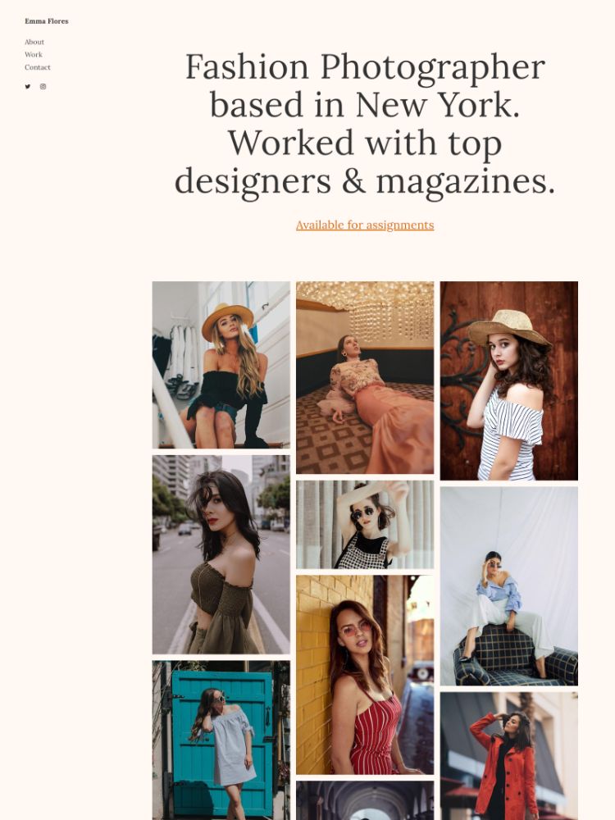
Task: View photo of woman lying on patterned carpet
Action: (365, 377)
